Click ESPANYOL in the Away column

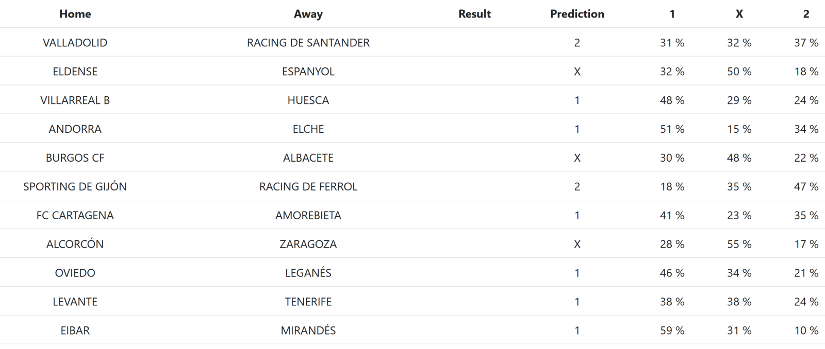click(x=308, y=72)
